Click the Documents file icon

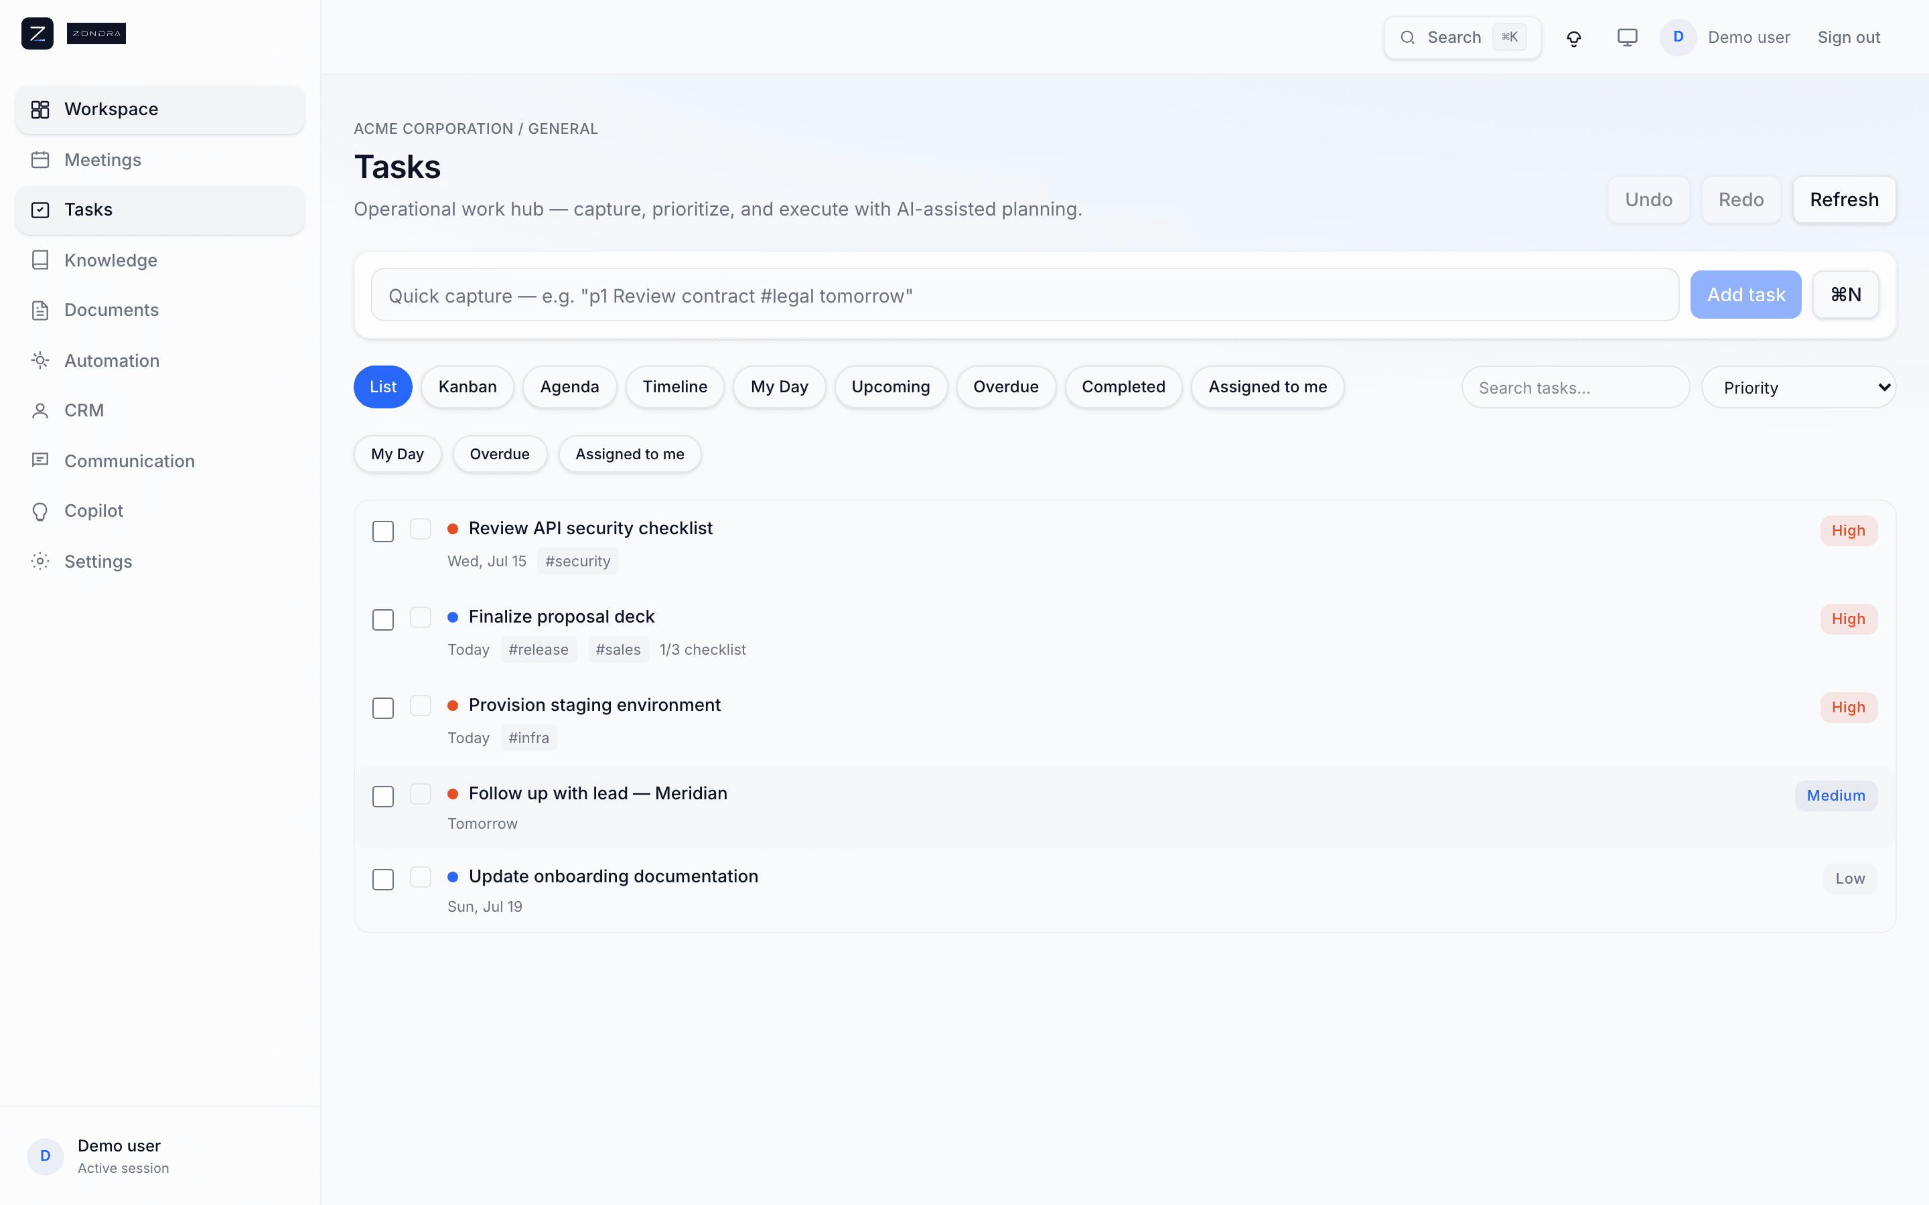coord(40,310)
